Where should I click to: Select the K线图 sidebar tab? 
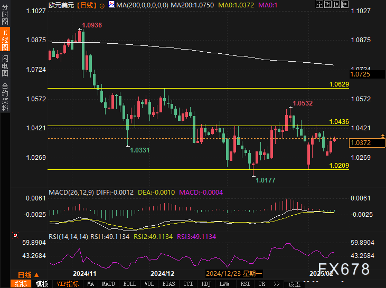click(5, 40)
